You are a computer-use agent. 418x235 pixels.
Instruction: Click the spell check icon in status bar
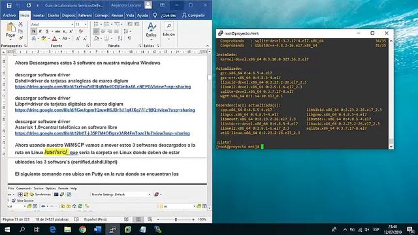(x=76, y=219)
